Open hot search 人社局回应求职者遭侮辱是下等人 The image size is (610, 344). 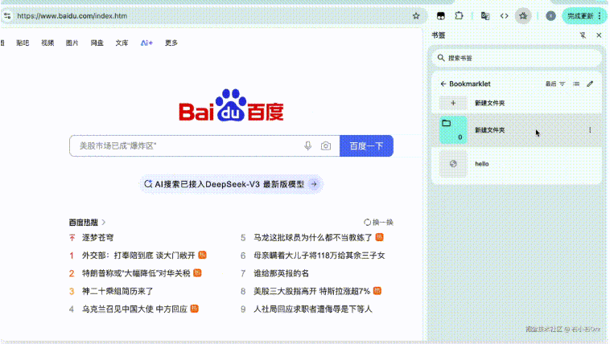pyautogui.click(x=313, y=309)
